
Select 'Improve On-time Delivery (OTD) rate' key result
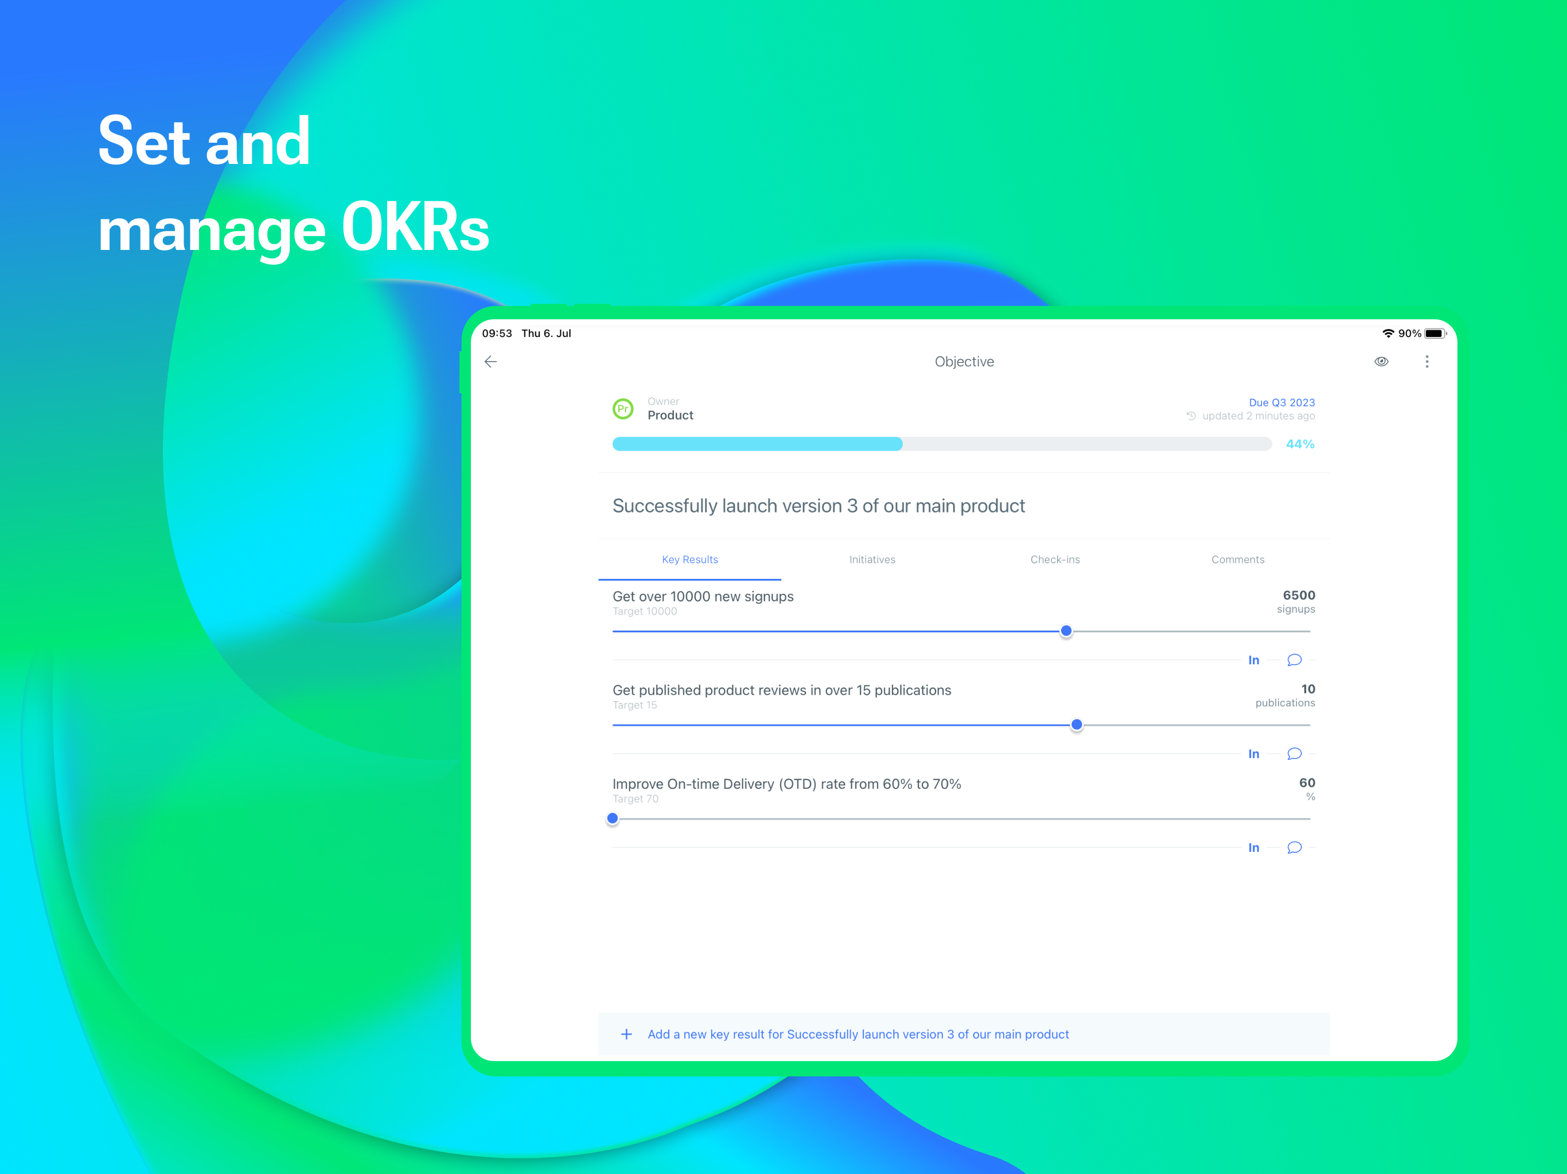(786, 784)
